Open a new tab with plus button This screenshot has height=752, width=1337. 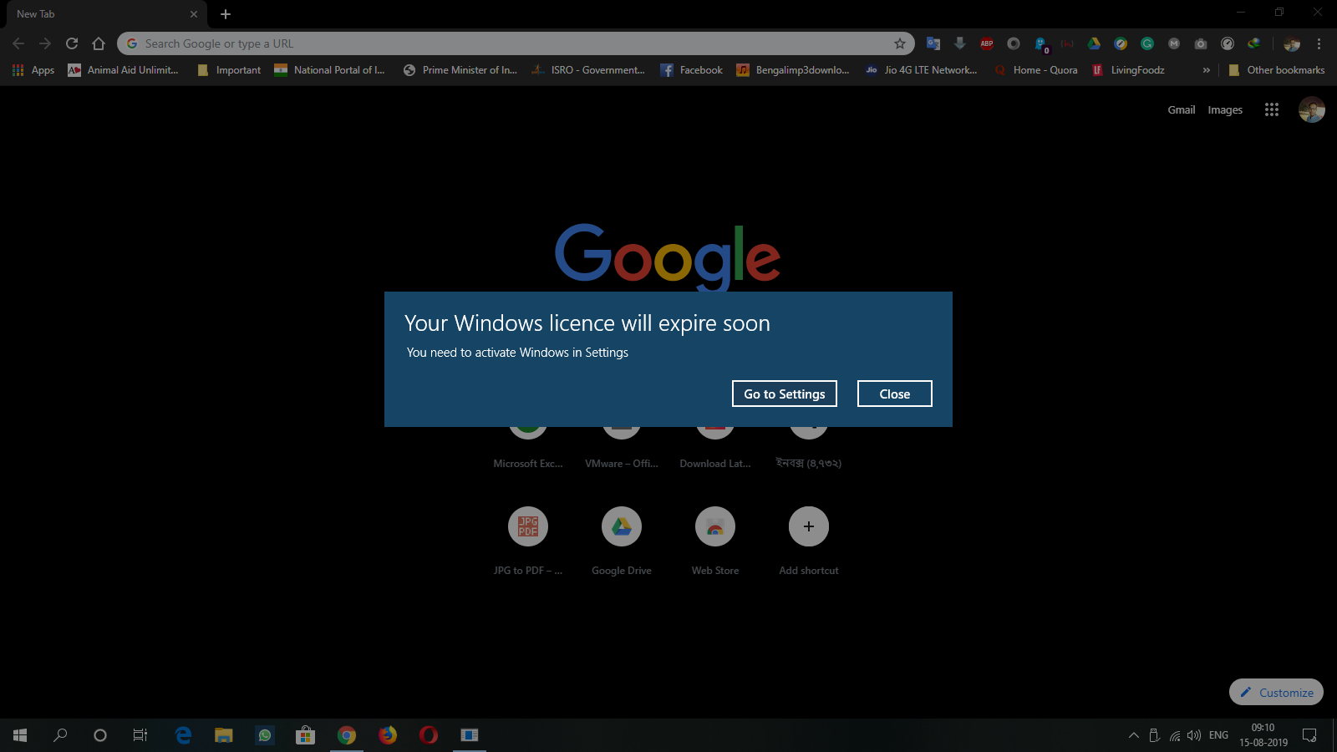tap(226, 14)
